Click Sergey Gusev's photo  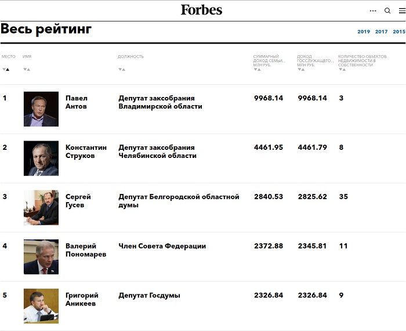tap(41, 207)
